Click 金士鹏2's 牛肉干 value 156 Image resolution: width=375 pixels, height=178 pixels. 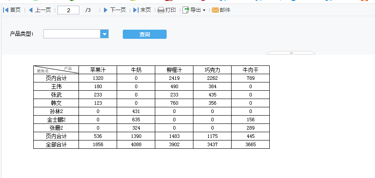click(x=250, y=120)
